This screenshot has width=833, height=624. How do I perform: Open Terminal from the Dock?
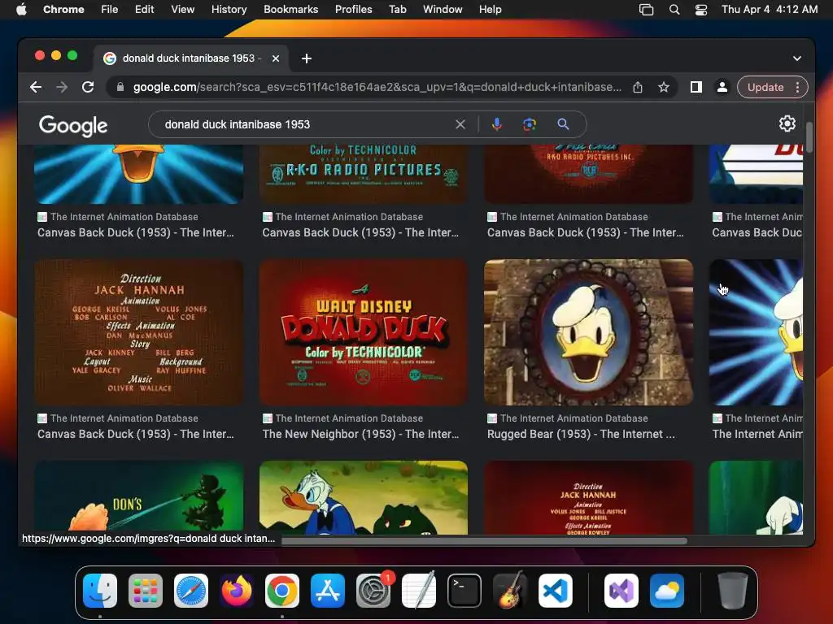point(464,591)
